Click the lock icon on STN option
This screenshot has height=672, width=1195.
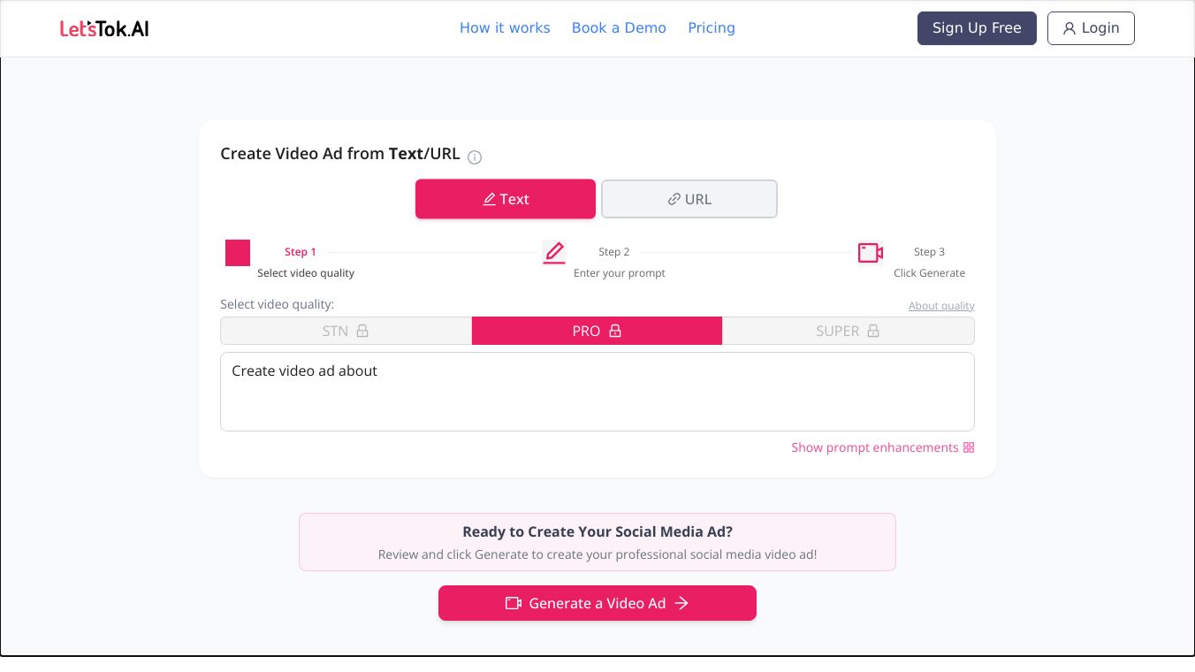[x=362, y=331]
